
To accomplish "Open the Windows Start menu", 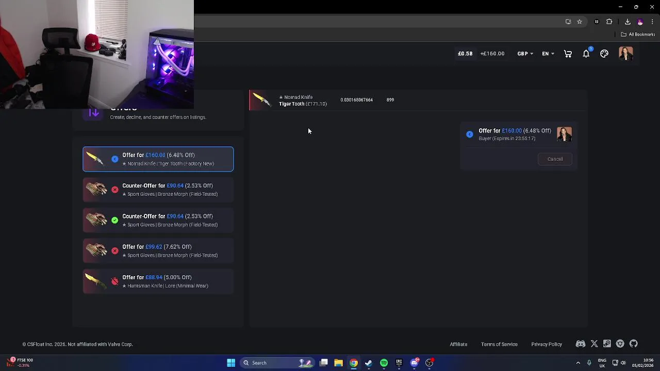I will [231, 363].
